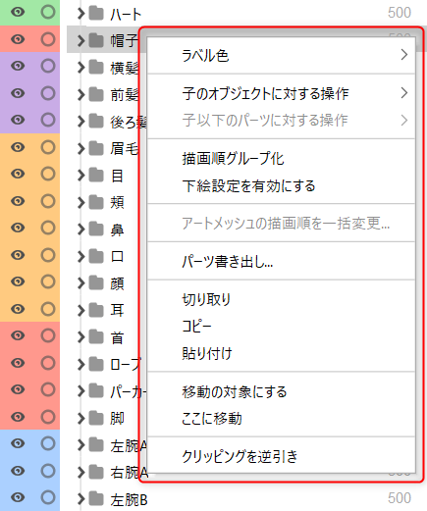
Task: Click the folder icon of 左腕B
Action: point(96,498)
